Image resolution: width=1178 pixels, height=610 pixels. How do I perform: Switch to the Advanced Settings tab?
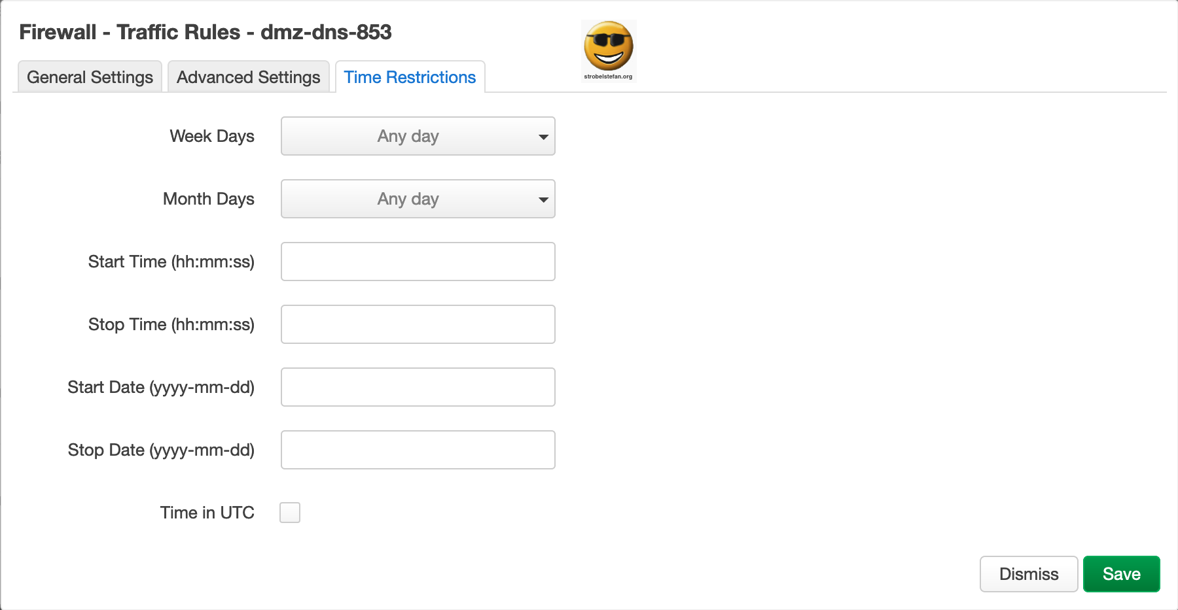(249, 77)
